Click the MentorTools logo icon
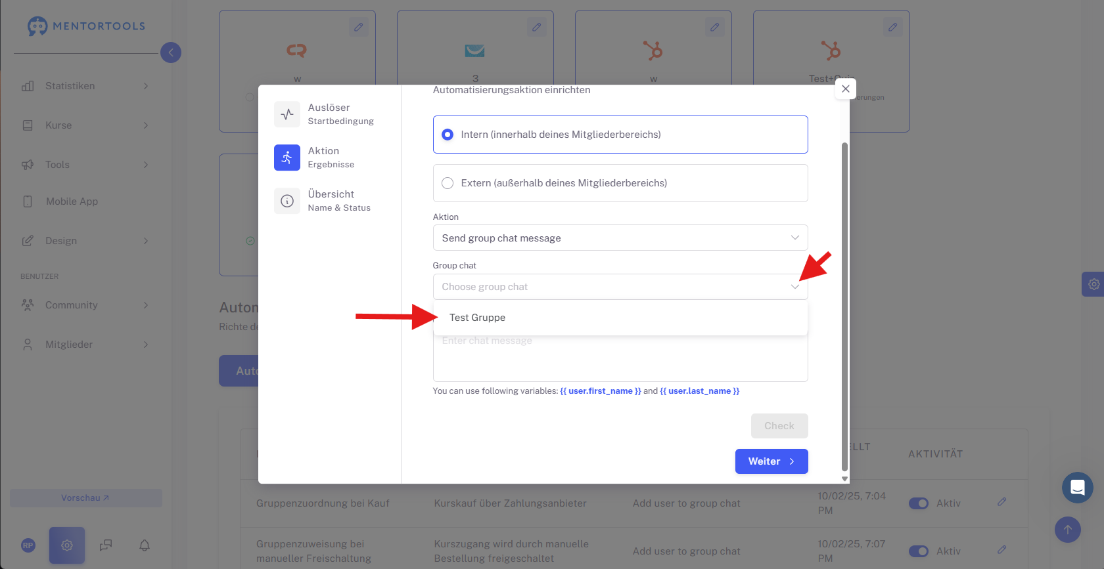This screenshot has height=569, width=1104. pos(37,26)
